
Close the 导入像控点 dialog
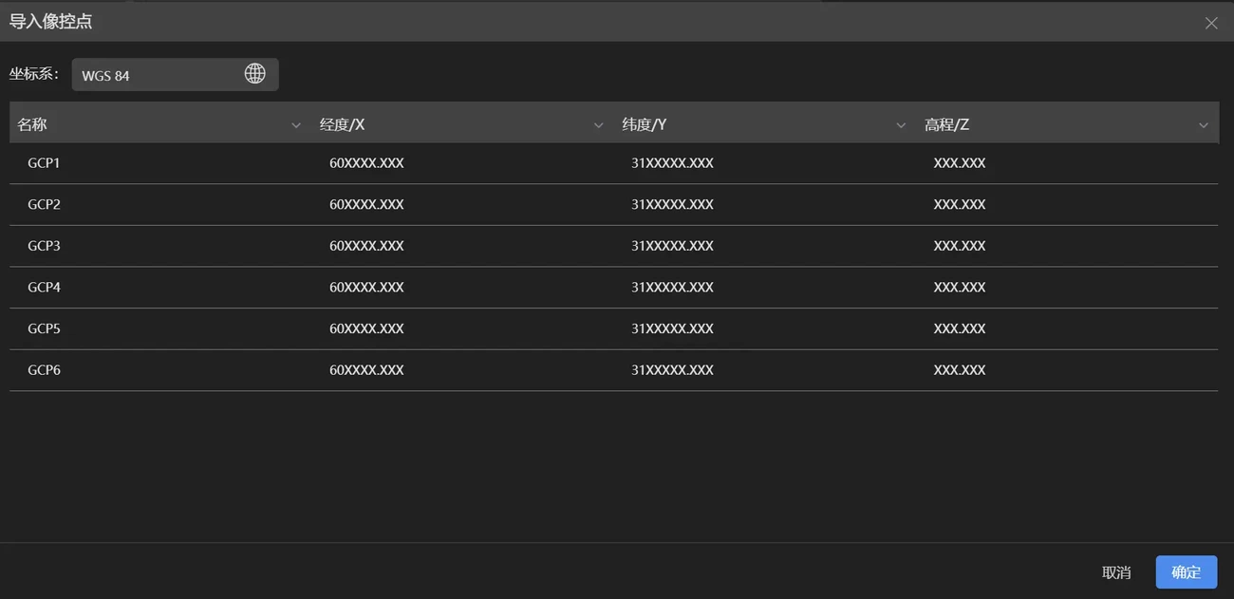[1211, 23]
